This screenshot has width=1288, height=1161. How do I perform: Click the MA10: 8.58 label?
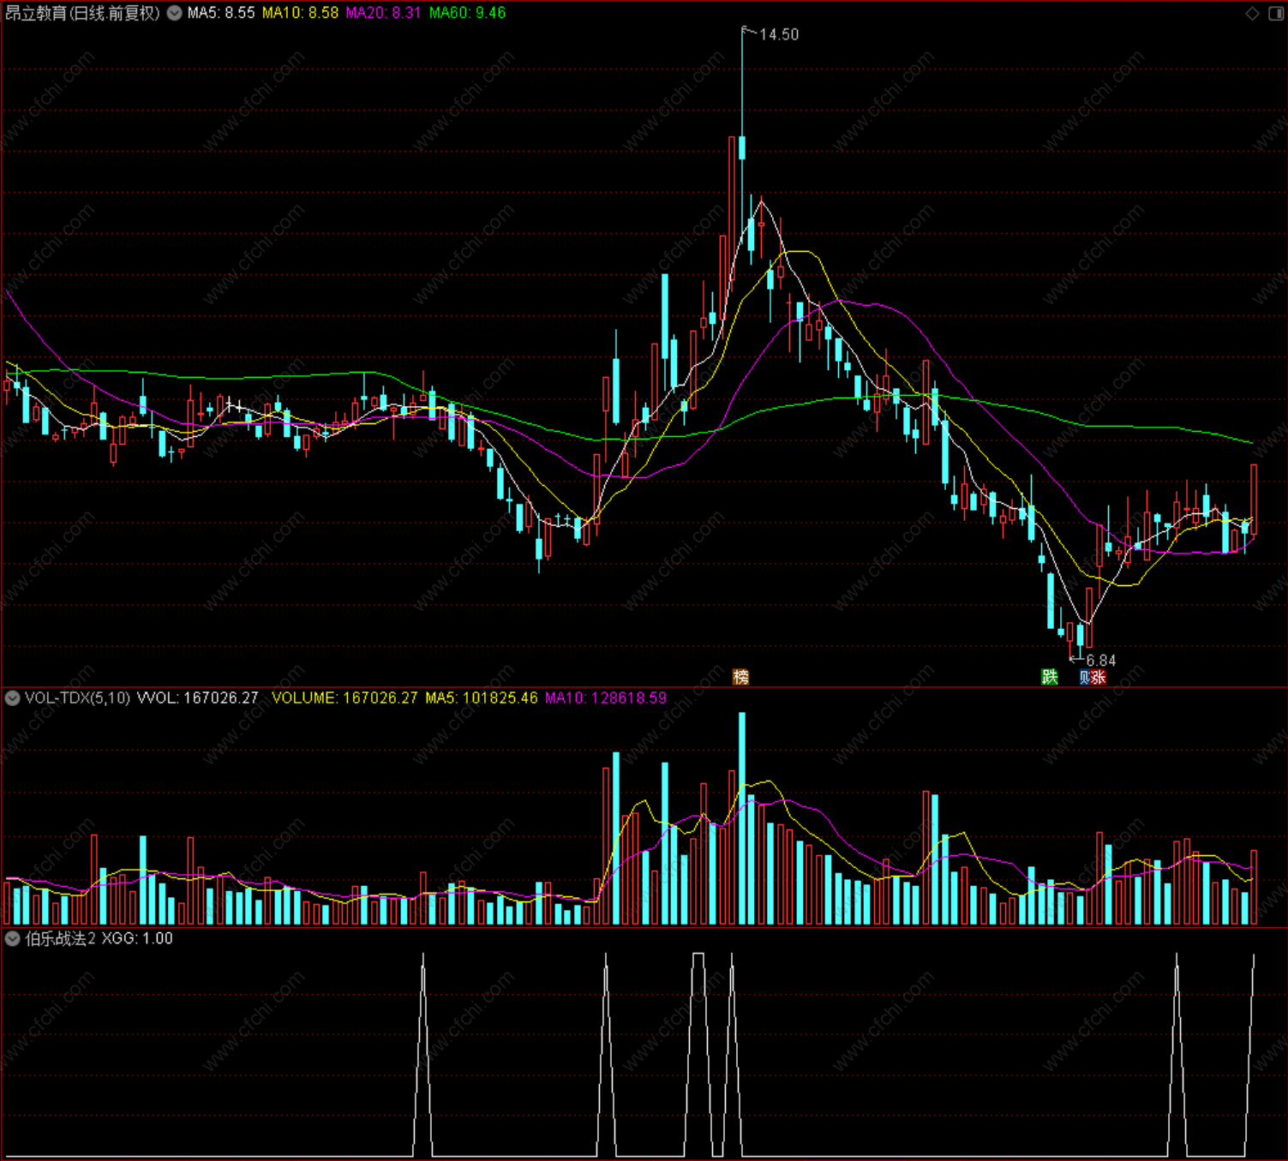point(300,13)
